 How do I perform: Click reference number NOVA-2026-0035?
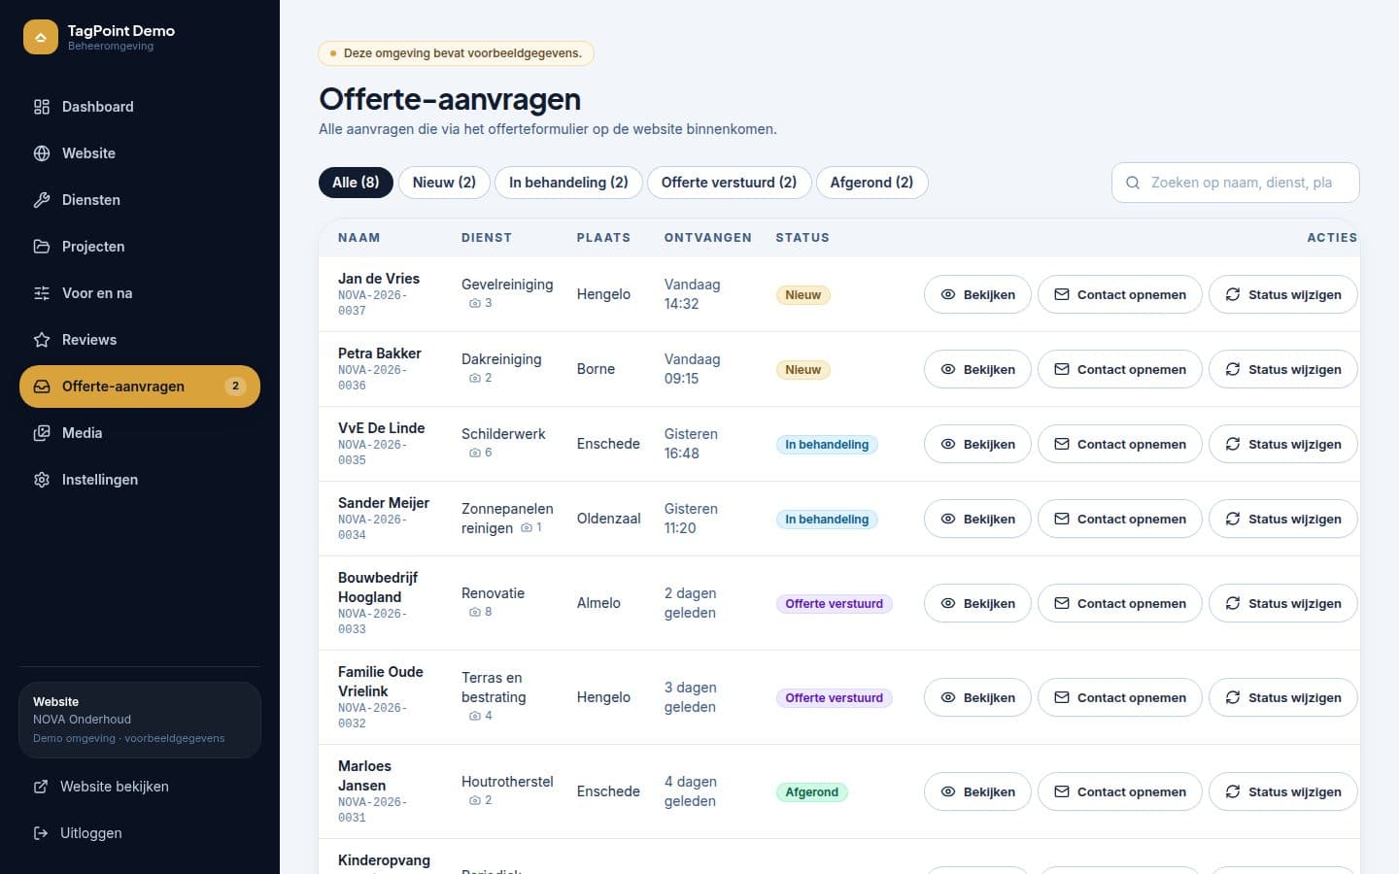tap(372, 453)
